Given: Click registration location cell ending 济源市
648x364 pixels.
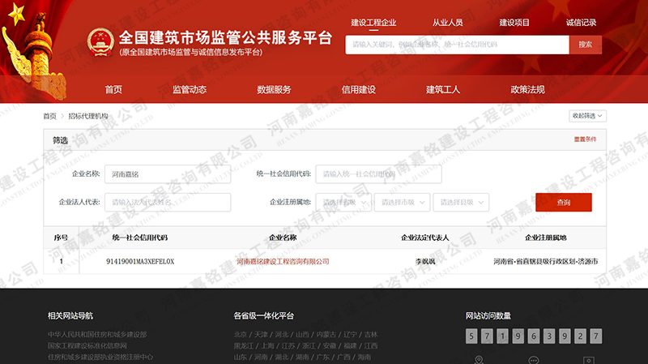Looking at the screenshot, I should pyautogui.click(x=545, y=261).
